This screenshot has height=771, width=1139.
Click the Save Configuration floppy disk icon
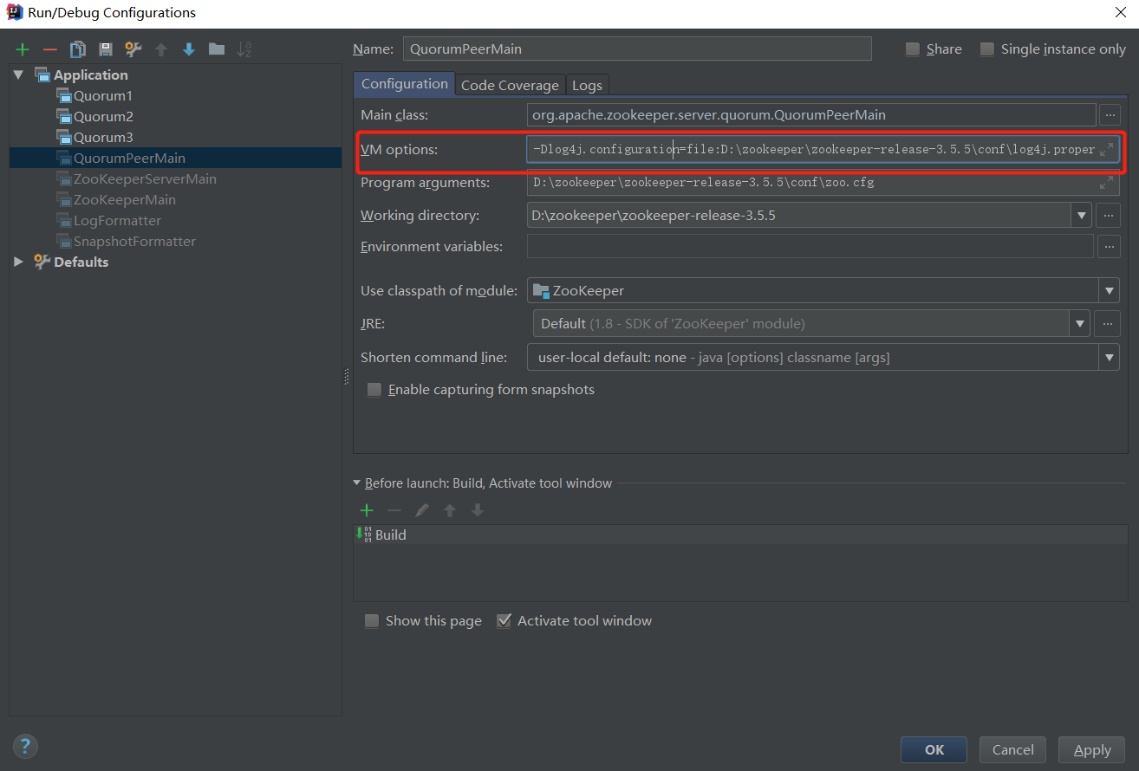(x=106, y=49)
